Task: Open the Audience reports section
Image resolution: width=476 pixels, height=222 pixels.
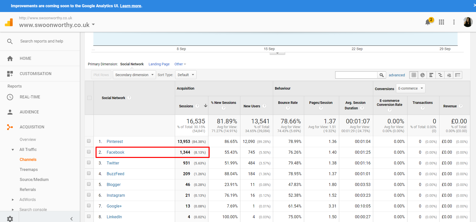Action: [x=29, y=112]
